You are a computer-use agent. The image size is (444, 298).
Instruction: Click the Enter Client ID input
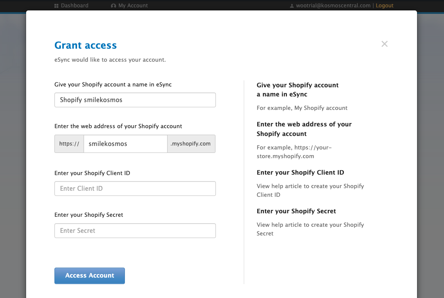[135, 189]
